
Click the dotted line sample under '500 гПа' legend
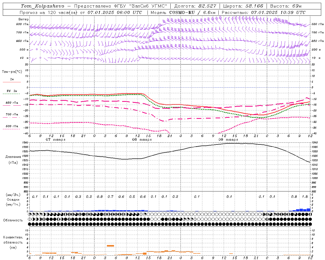point(11,129)
